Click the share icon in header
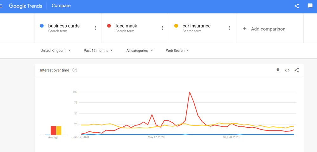The height and width of the screenshot is (152, 317). click(x=297, y=6)
